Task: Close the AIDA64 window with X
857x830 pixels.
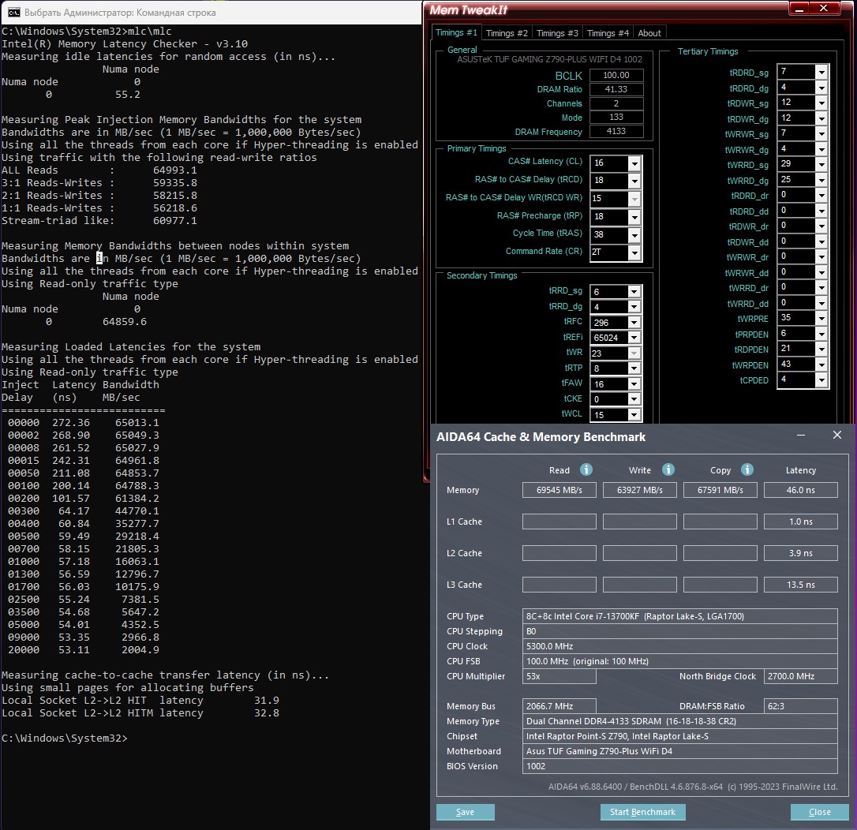Action: [x=836, y=435]
